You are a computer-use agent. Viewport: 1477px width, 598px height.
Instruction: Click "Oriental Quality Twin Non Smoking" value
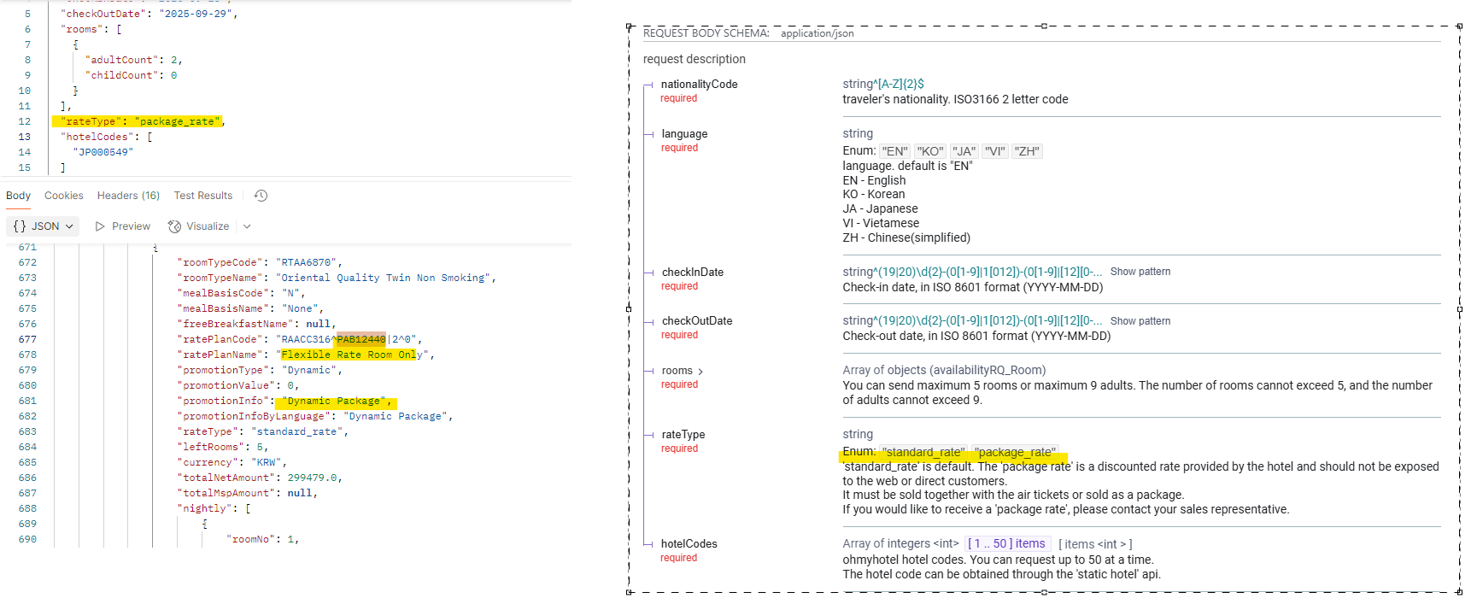click(383, 278)
